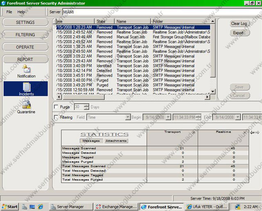
Task: Click horizontal scroll right arrow
Action: tap(207, 97)
